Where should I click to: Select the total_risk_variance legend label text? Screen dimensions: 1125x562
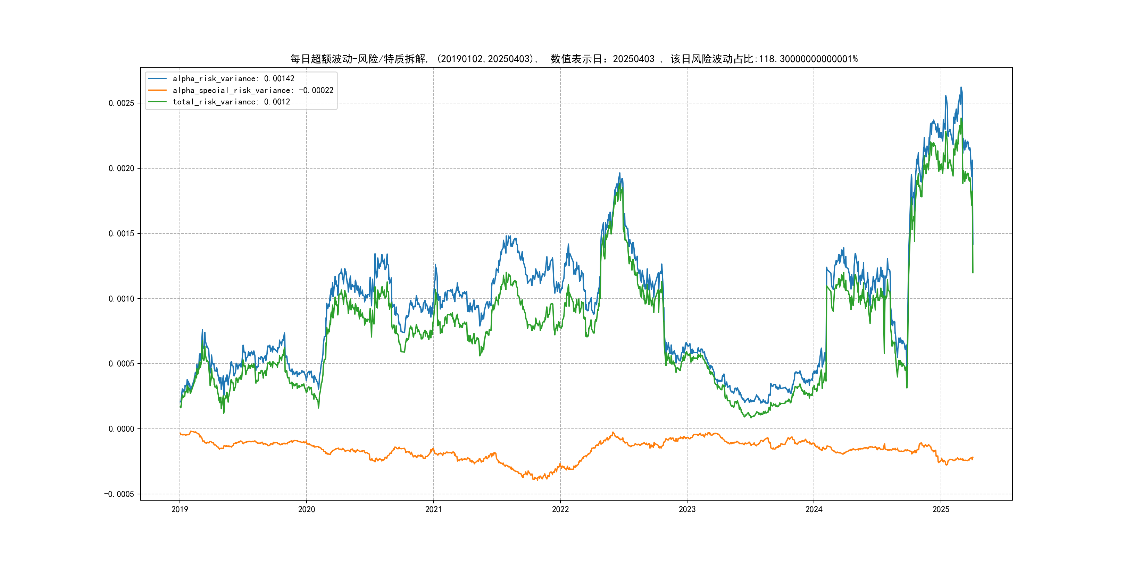point(231,102)
